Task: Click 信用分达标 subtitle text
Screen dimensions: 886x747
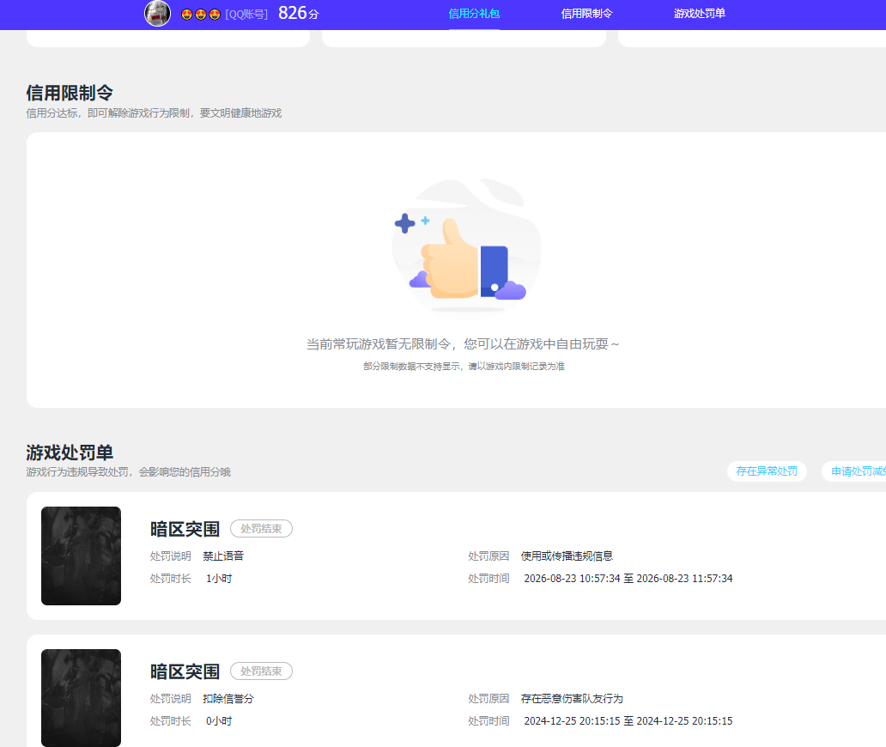Action: (154, 113)
